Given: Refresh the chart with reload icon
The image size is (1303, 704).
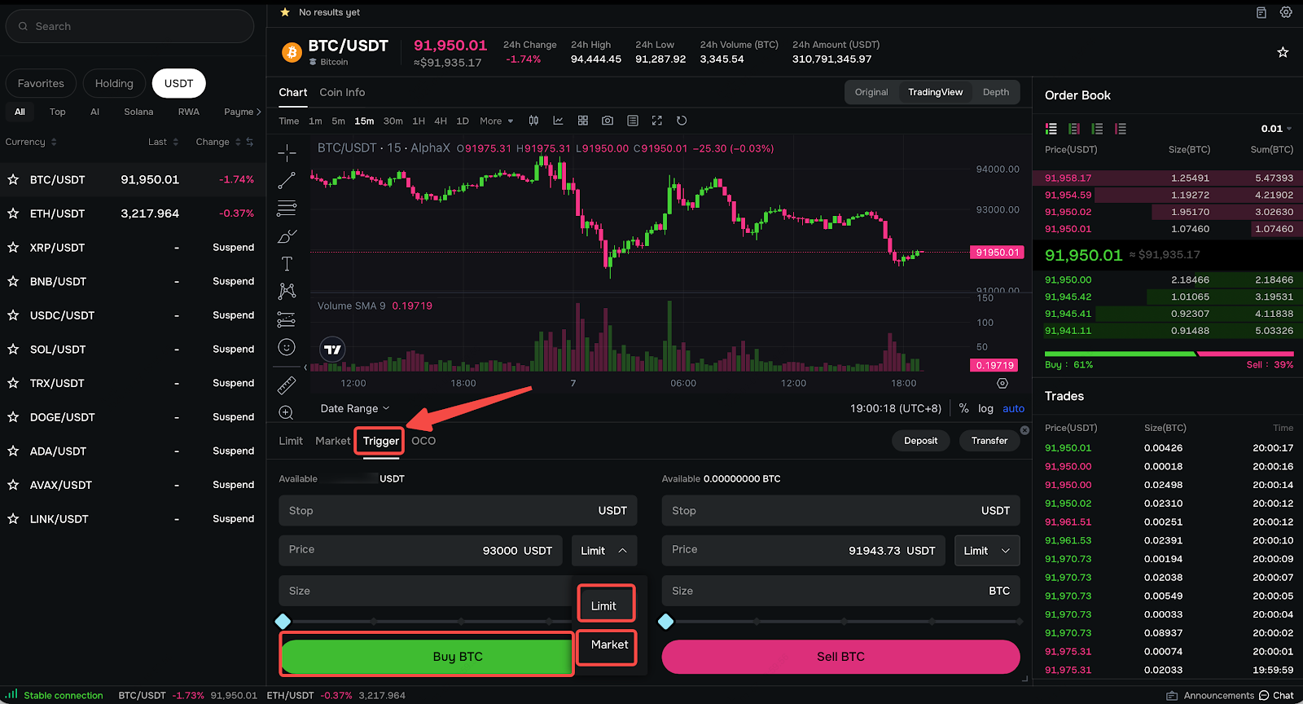Looking at the screenshot, I should pyautogui.click(x=682, y=121).
